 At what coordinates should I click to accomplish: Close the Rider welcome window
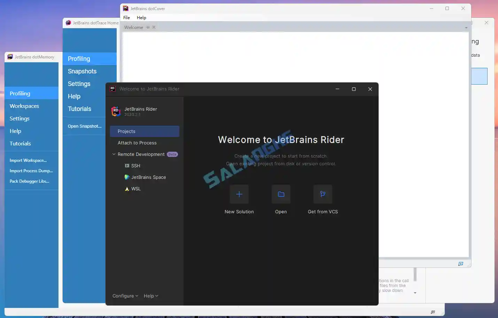click(370, 89)
